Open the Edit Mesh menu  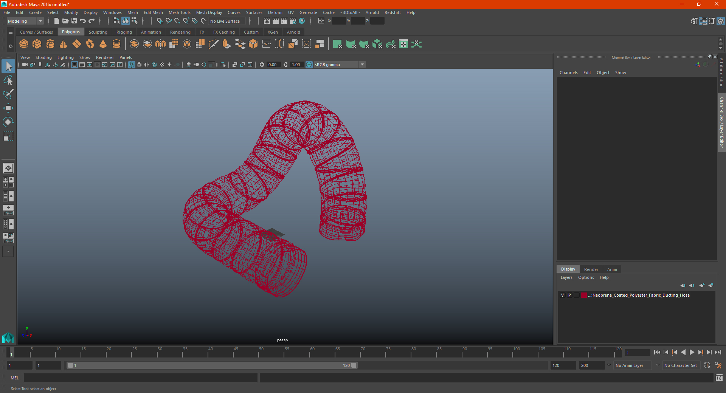pos(153,12)
